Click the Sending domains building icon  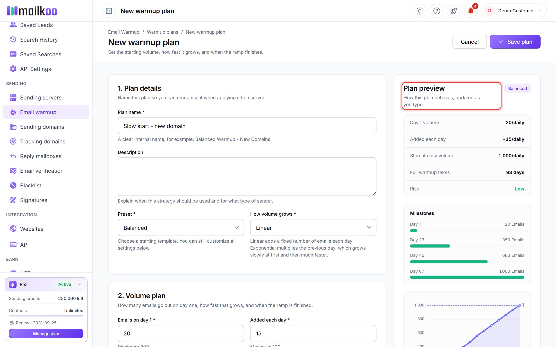(13, 127)
